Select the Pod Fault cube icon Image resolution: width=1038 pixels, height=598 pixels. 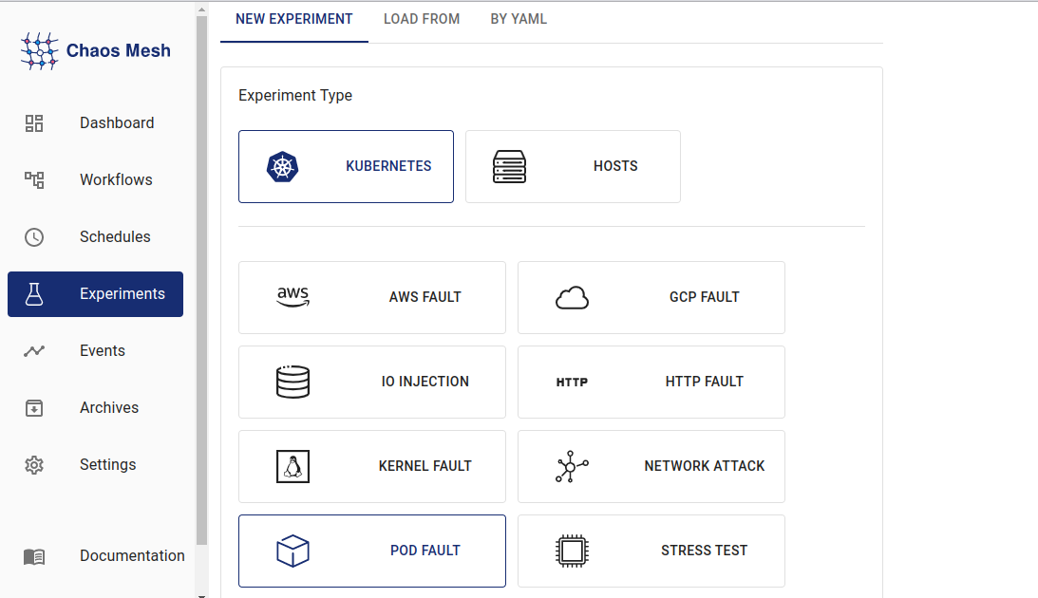coord(293,551)
